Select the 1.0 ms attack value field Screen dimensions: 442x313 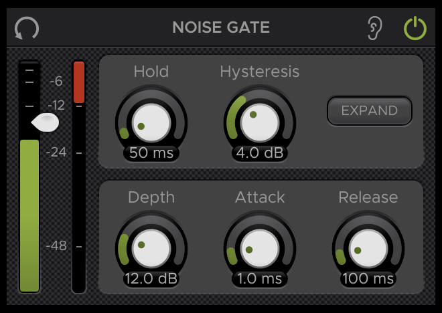[260, 279]
